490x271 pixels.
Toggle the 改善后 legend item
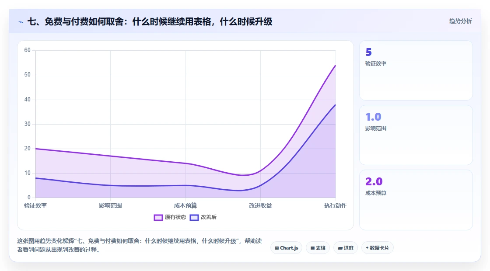[203, 217]
